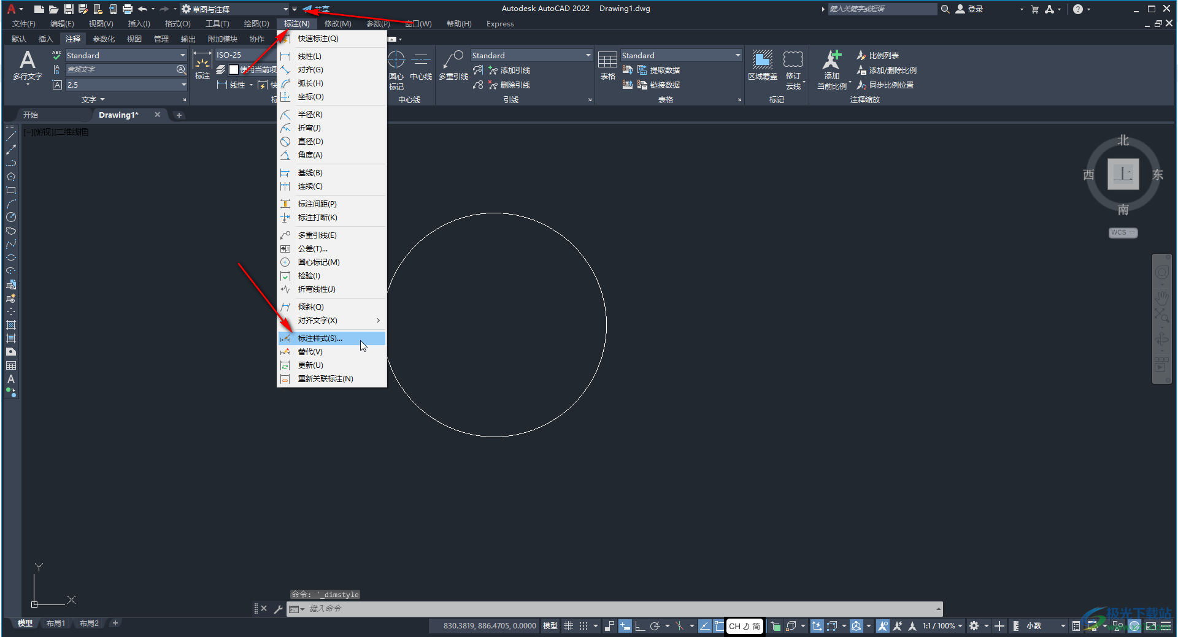
Task: Open the table style Standard dropdown
Action: [x=681, y=56]
